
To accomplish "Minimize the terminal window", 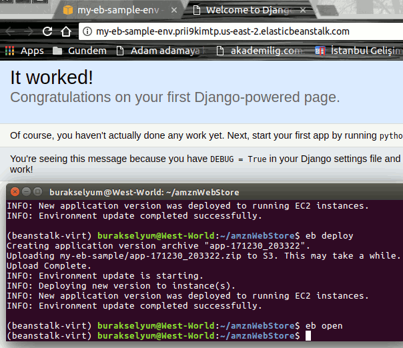I will pos(26,191).
